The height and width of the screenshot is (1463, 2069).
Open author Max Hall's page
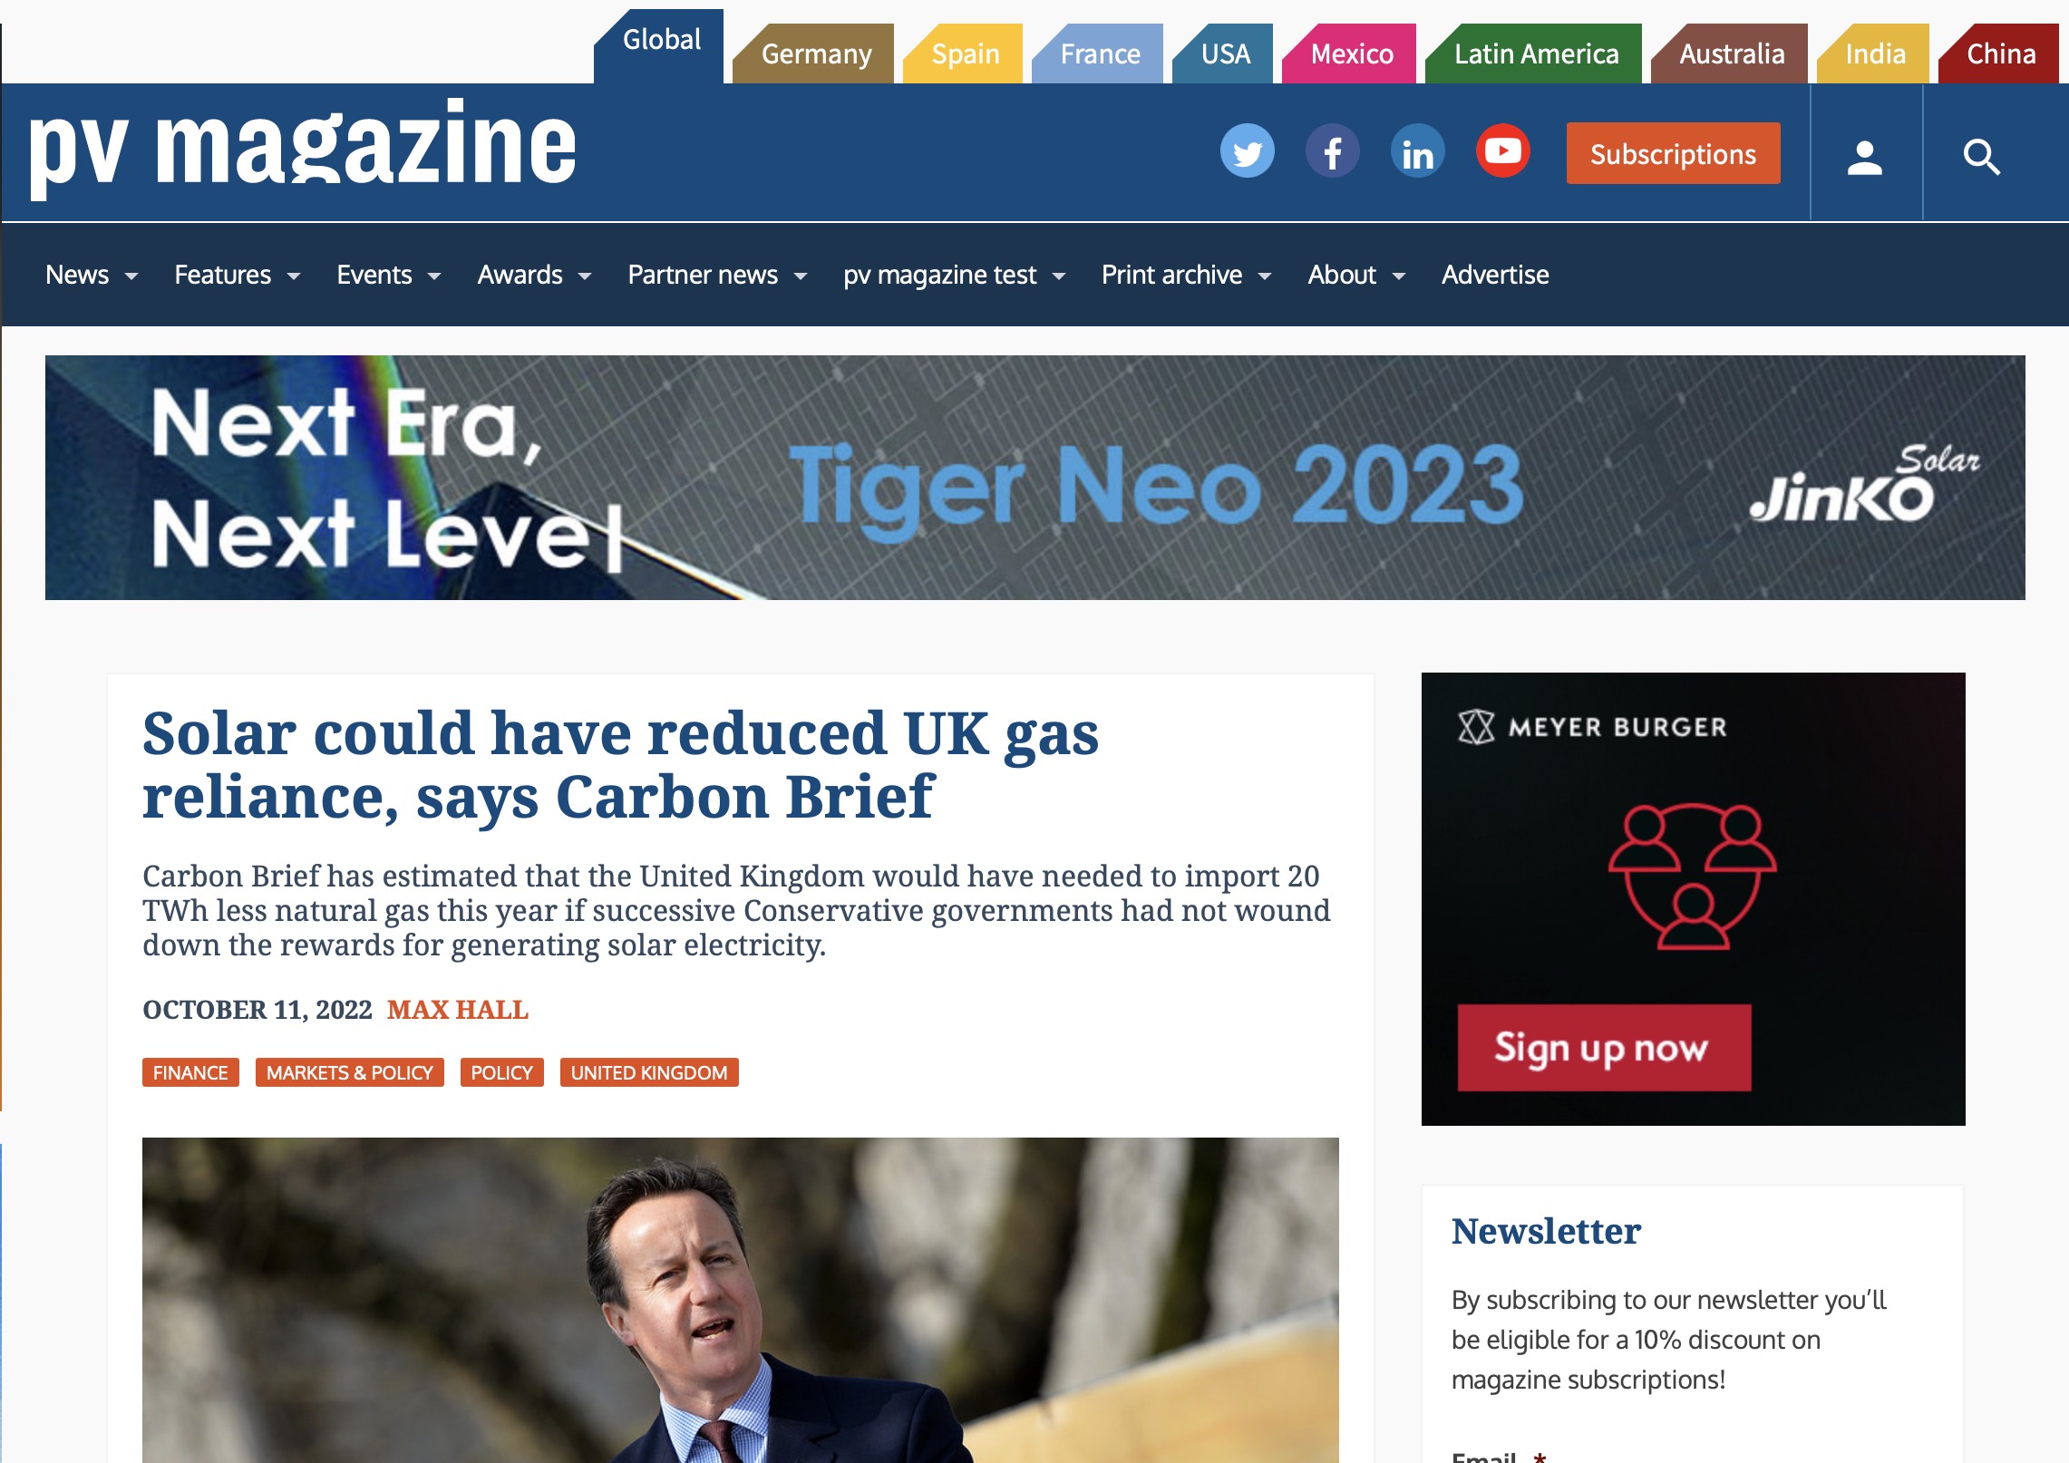tap(458, 1010)
